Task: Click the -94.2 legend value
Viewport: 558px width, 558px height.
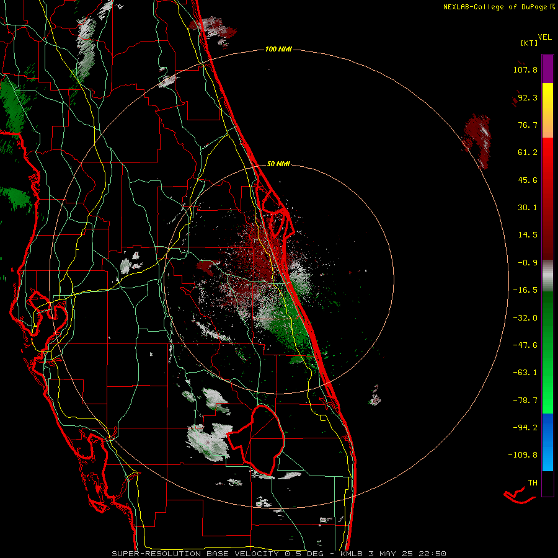Action: [x=525, y=427]
